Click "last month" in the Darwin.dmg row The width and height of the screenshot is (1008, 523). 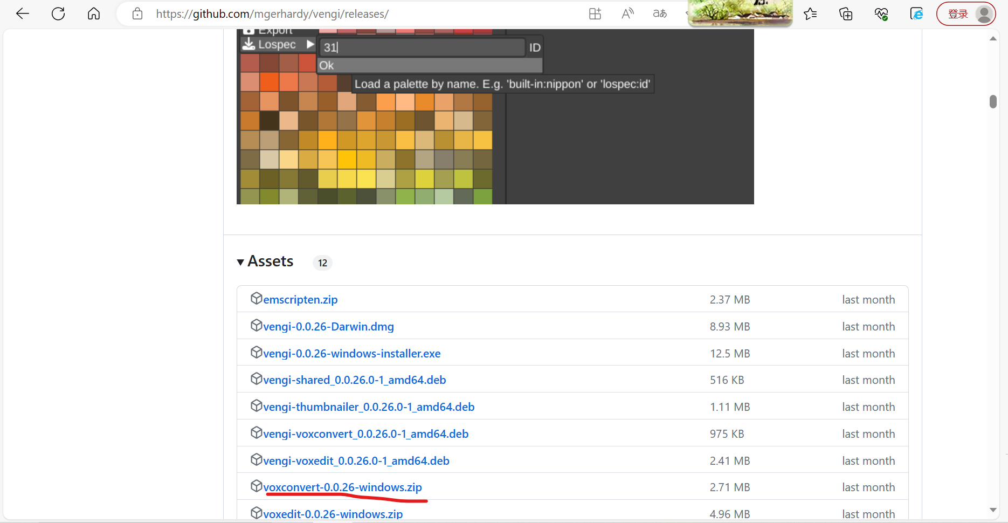coord(868,327)
